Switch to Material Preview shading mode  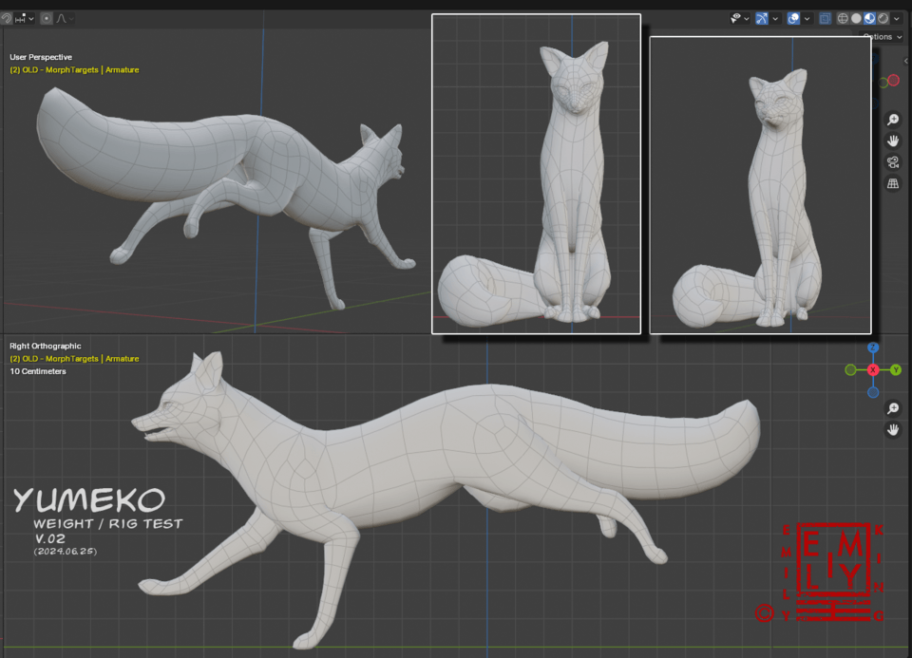pyautogui.click(x=870, y=18)
